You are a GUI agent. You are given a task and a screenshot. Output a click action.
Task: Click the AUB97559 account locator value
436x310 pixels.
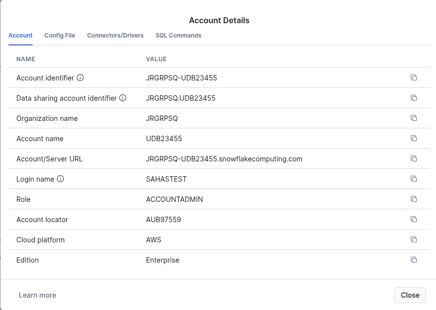tap(163, 220)
